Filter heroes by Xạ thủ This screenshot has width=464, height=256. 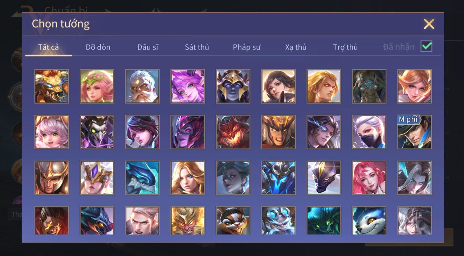296,47
